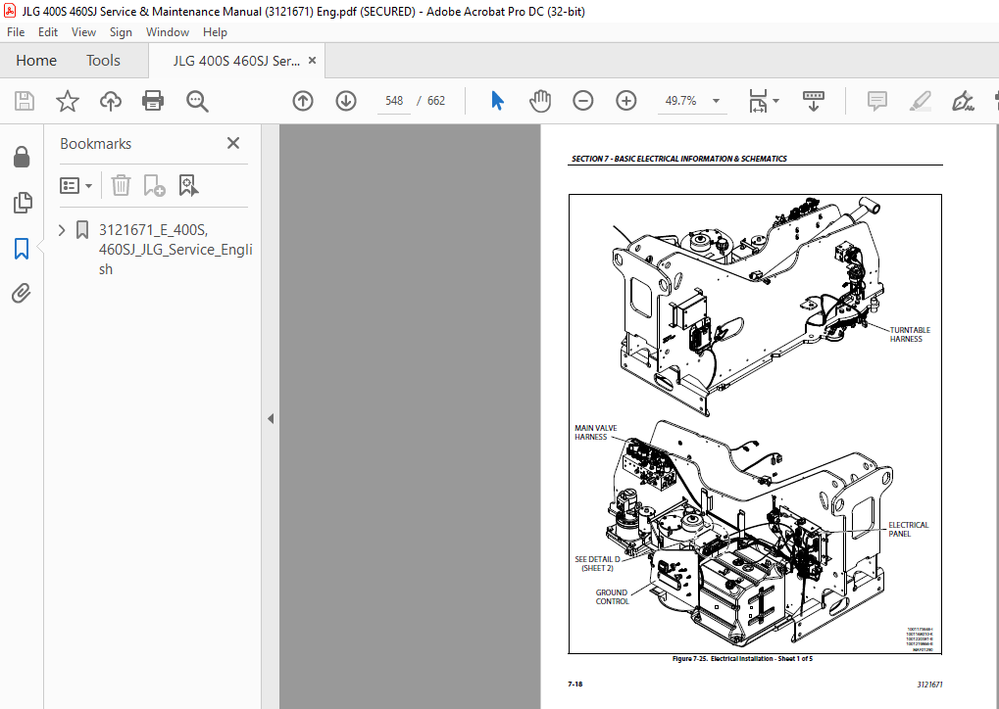Select the pointer selection tool
The width and height of the screenshot is (999, 709).
(498, 101)
